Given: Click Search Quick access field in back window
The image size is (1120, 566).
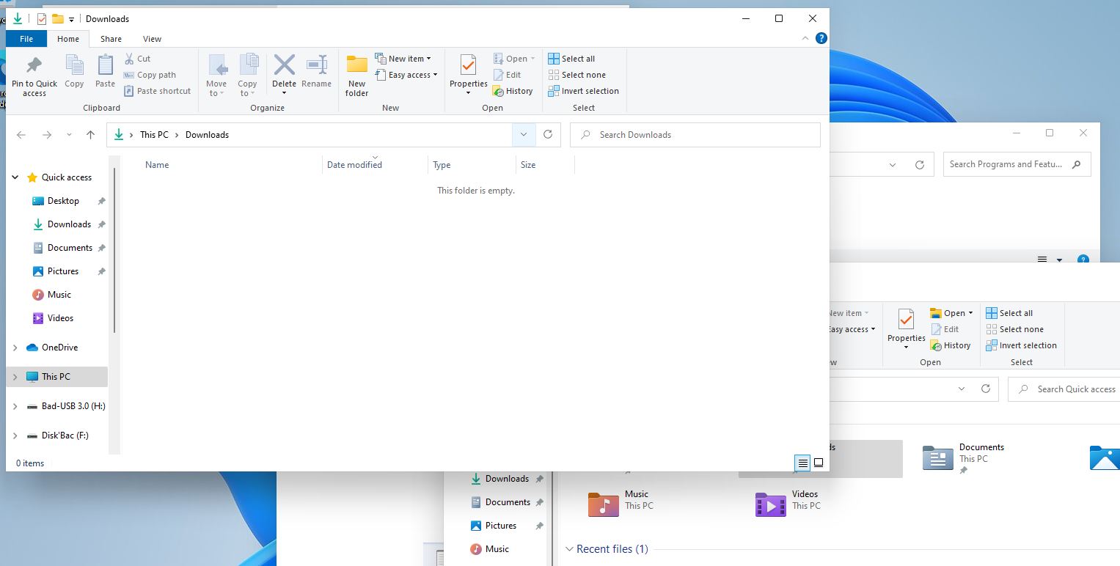Looking at the screenshot, I should pos(1064,389).
